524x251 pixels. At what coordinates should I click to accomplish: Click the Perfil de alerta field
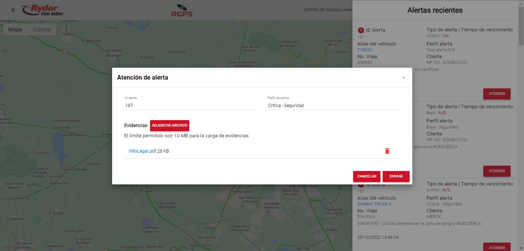333,105
